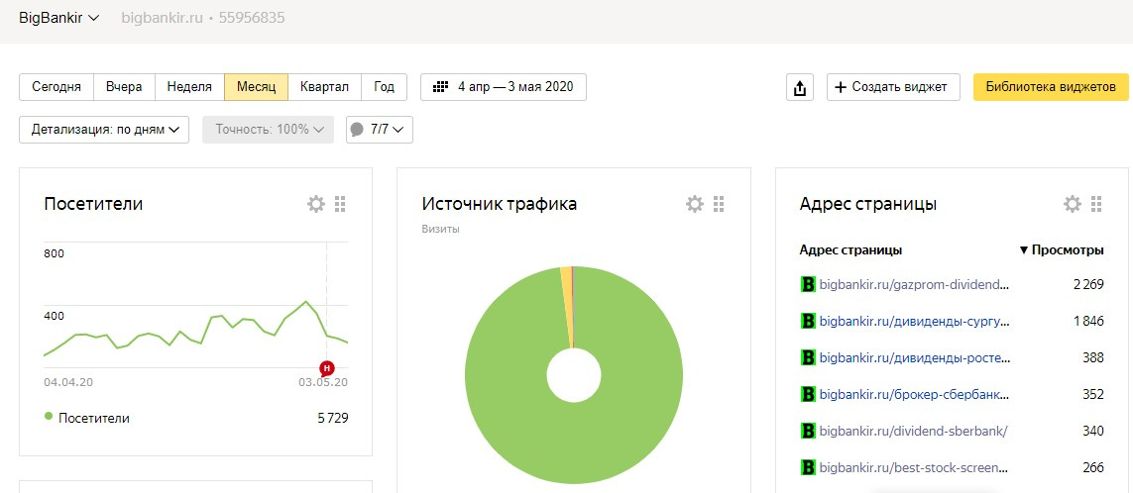This screenshot has width=1133, height=493.
Task: Click the views value 1 846
Action: click(x=1088, y=321)
